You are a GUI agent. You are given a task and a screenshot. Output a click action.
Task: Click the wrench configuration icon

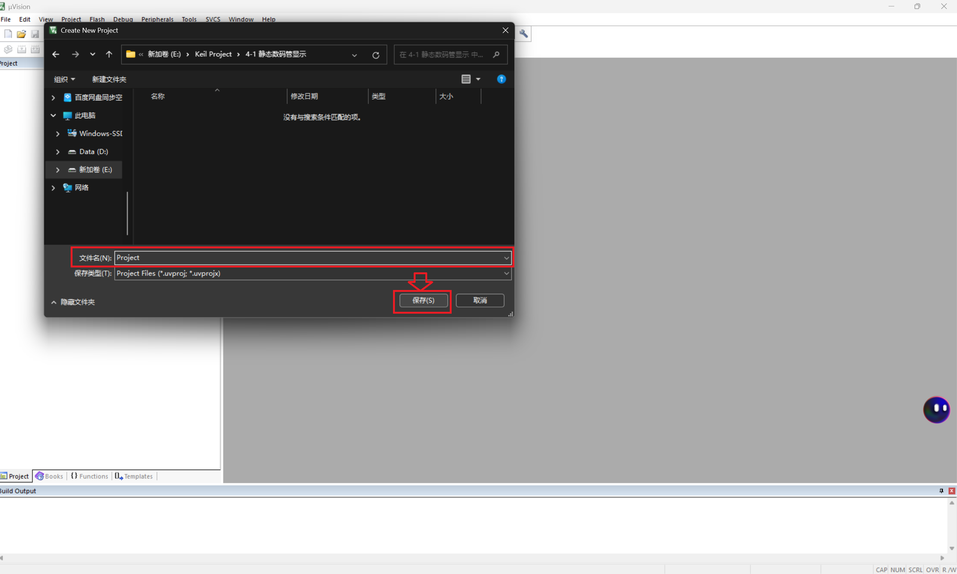[x=523, y=34]
